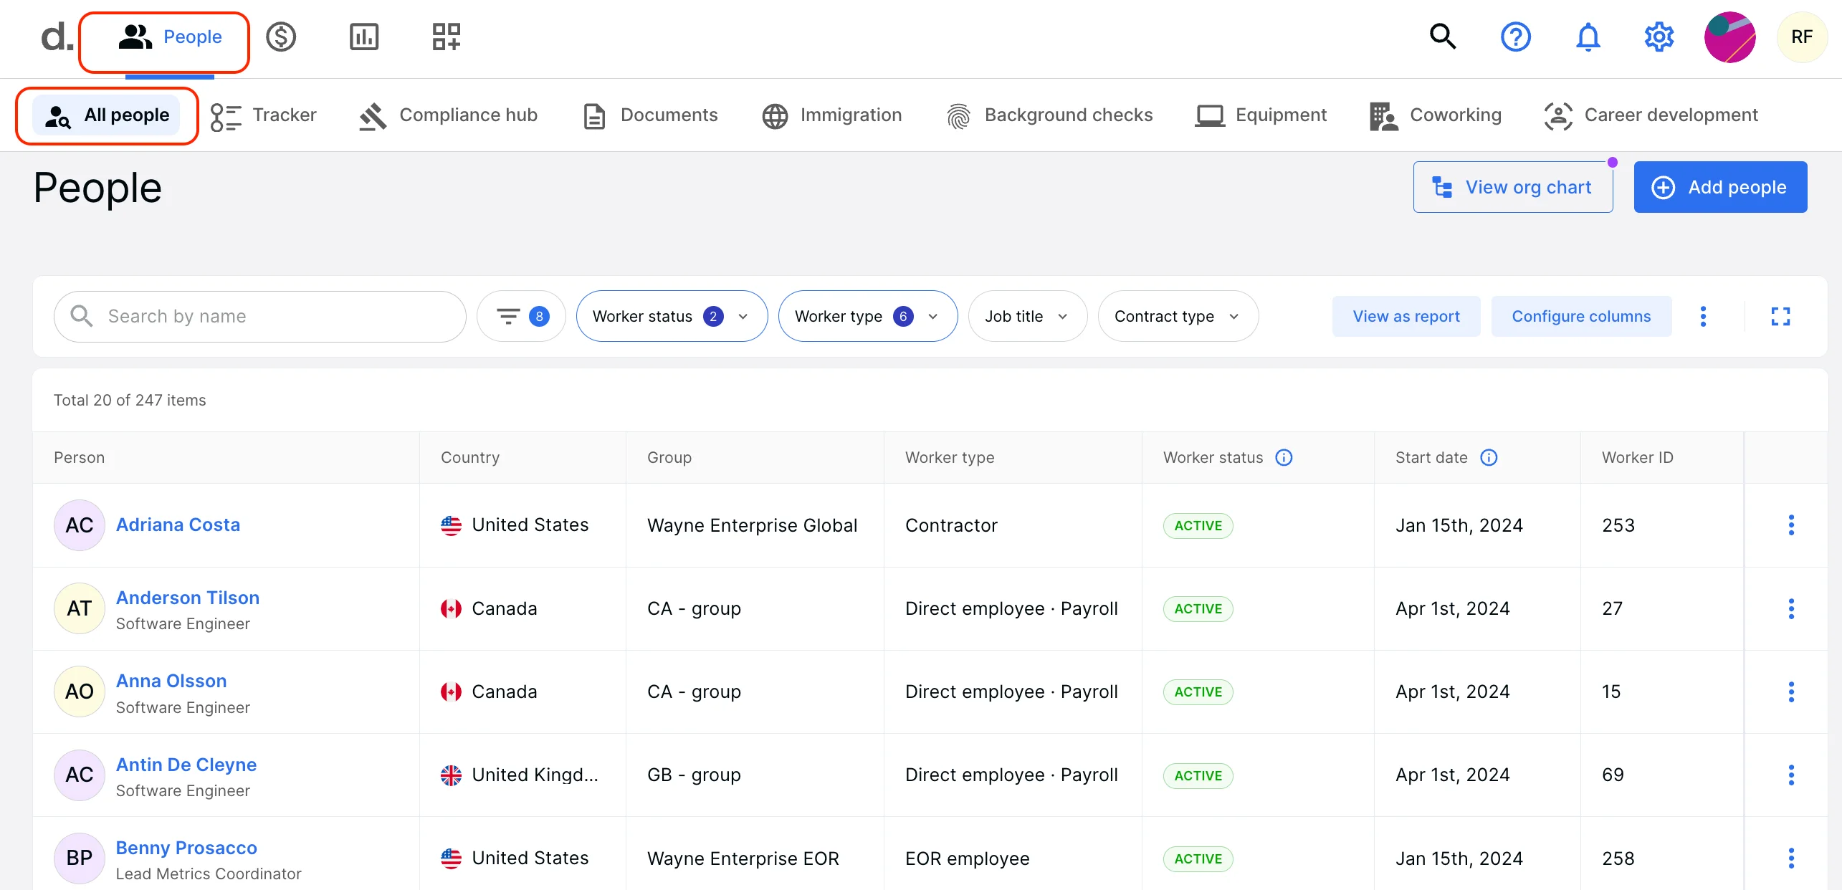Open the Job title filter dropdown
1842x890 pixels.
[1026, 316]
